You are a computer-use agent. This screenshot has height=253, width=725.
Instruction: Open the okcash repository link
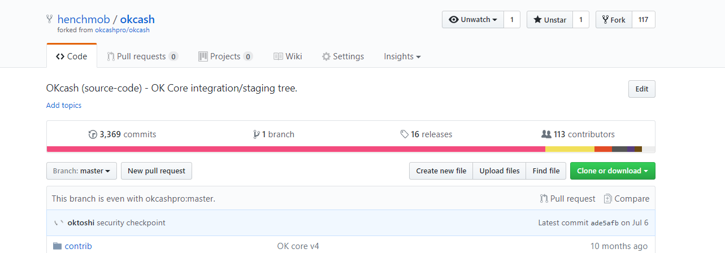pos(137,20)
